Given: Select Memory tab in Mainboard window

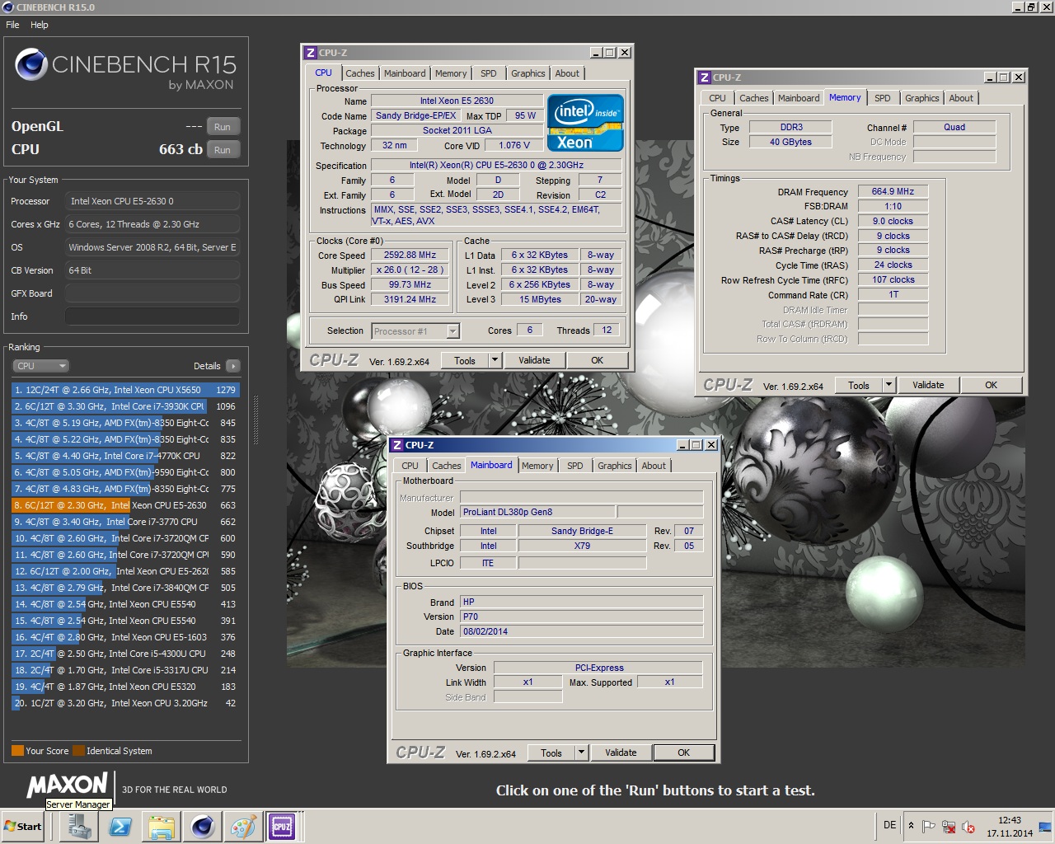Looking at the screenshot, I should pyautogui.click(x=537, y=466).
